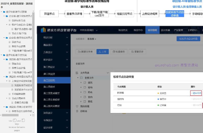Click the list icon beside 文件列表
The image size is (203, 133).
click(x=77, y=73)
